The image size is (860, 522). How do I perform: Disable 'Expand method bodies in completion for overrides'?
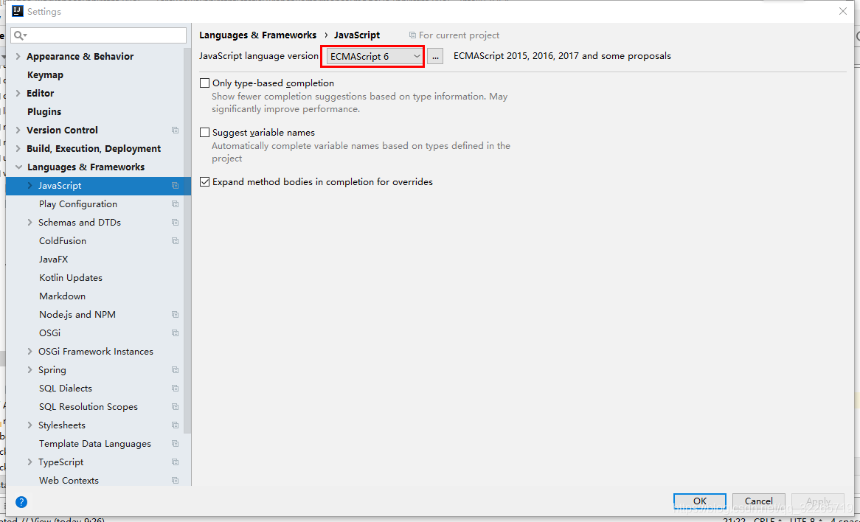pos(204,181)
